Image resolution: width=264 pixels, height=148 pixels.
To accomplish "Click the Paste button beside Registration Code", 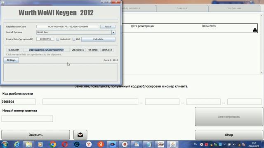I will pos(108,26).
